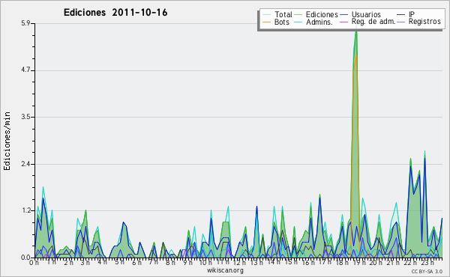This screenshot has width=450, height=277.
Task: Click the y-axis value 5.9
Action: [25, 23]
